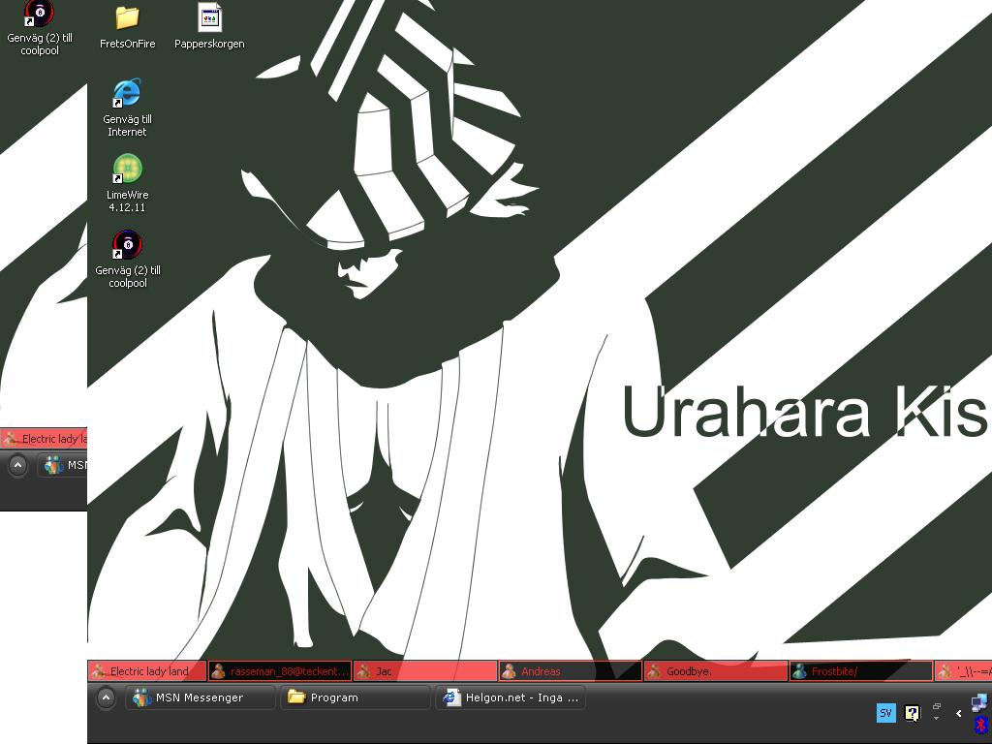
Task: Open the network connection tray icon
Action: coord(979,702)
